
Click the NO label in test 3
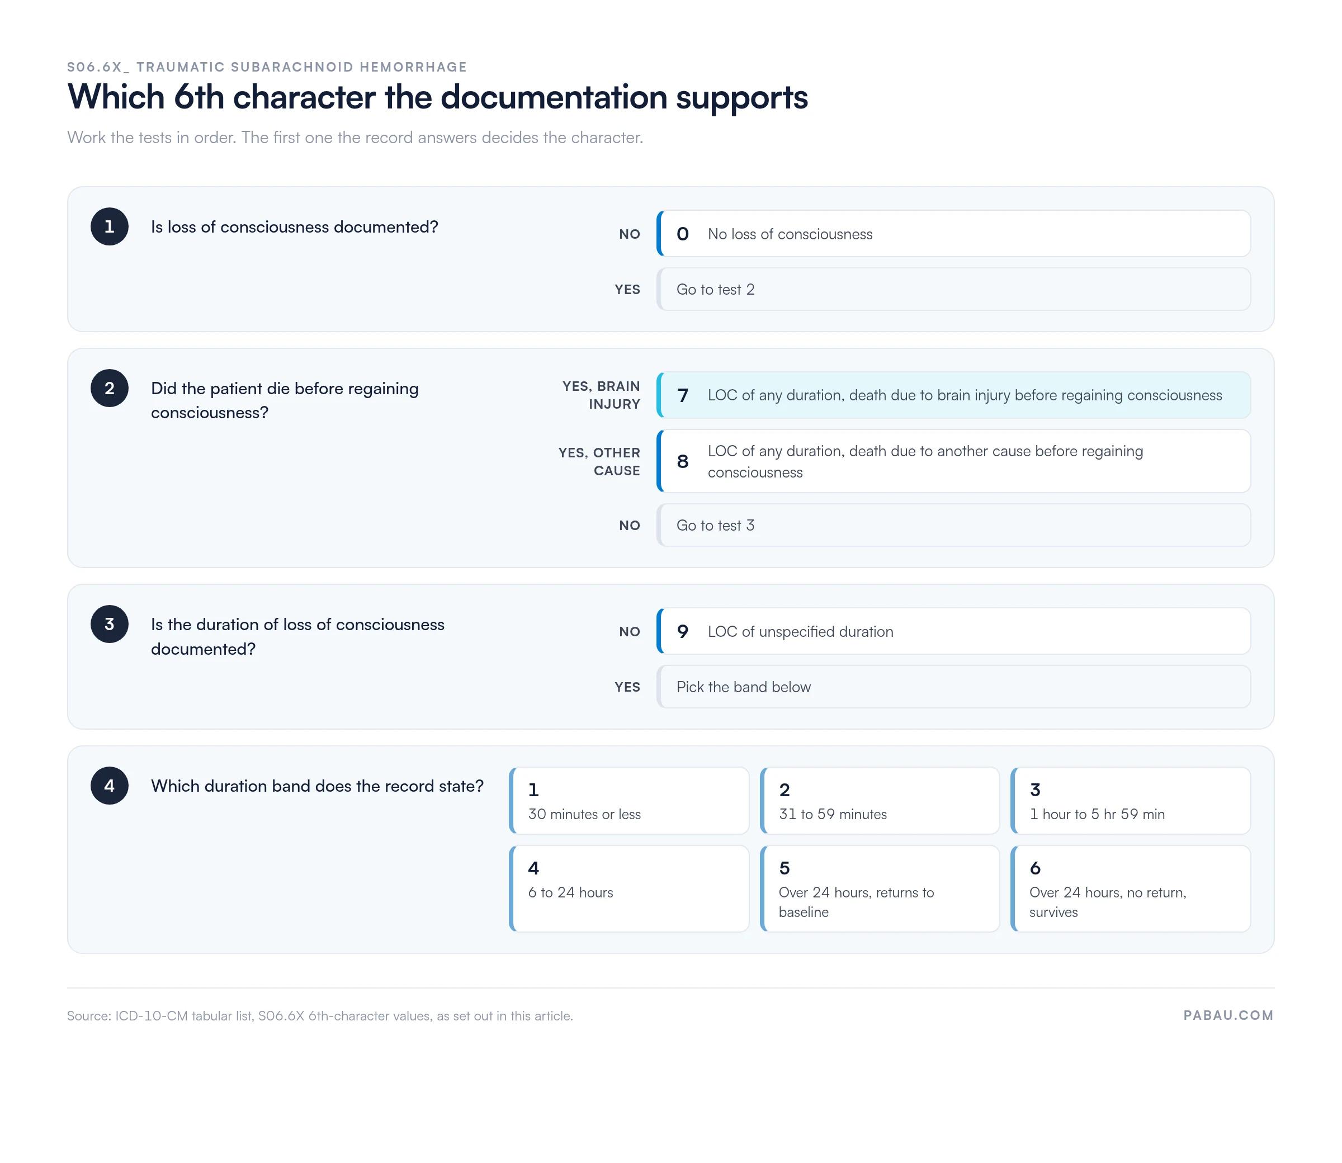pos(630,632)
